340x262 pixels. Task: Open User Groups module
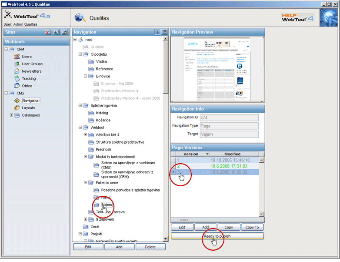pos(32,64)
